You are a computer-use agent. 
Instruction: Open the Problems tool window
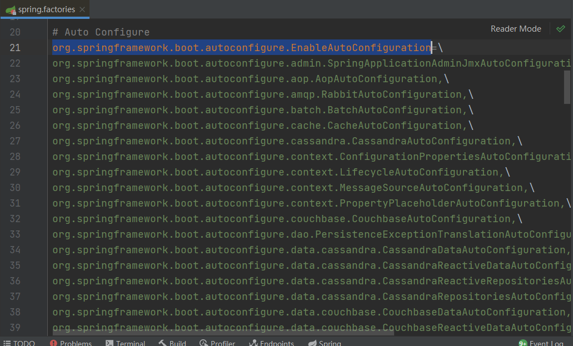[71, 343]
